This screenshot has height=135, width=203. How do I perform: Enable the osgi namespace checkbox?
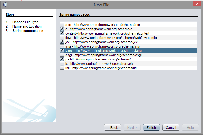tap(62, 55)
